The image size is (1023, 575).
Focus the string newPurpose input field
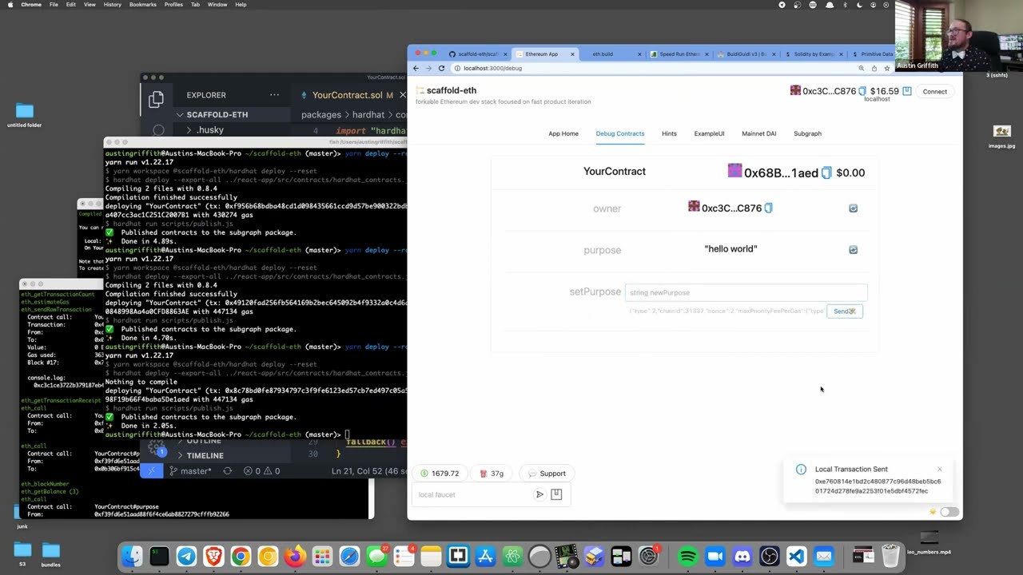tap(745, 292)
